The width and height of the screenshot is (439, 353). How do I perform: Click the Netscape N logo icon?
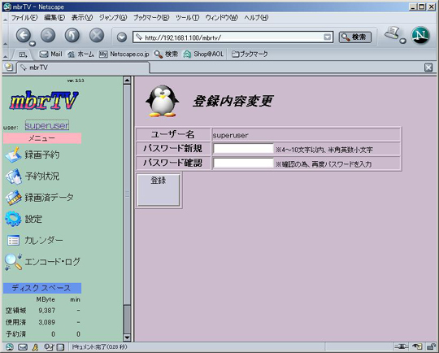420,35
